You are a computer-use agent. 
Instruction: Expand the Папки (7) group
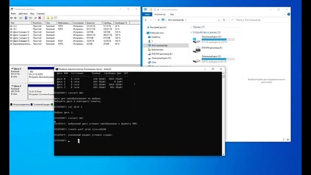pos(191,27)
